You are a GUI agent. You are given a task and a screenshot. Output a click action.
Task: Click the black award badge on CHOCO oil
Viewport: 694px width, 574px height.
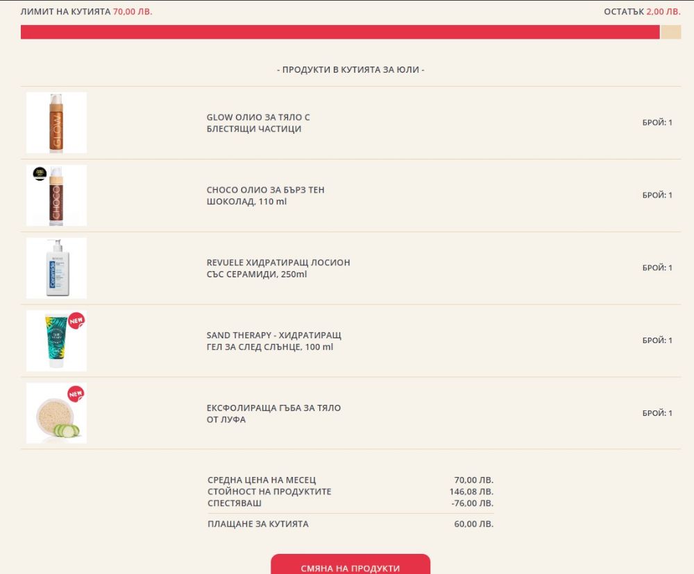point(40,173)
